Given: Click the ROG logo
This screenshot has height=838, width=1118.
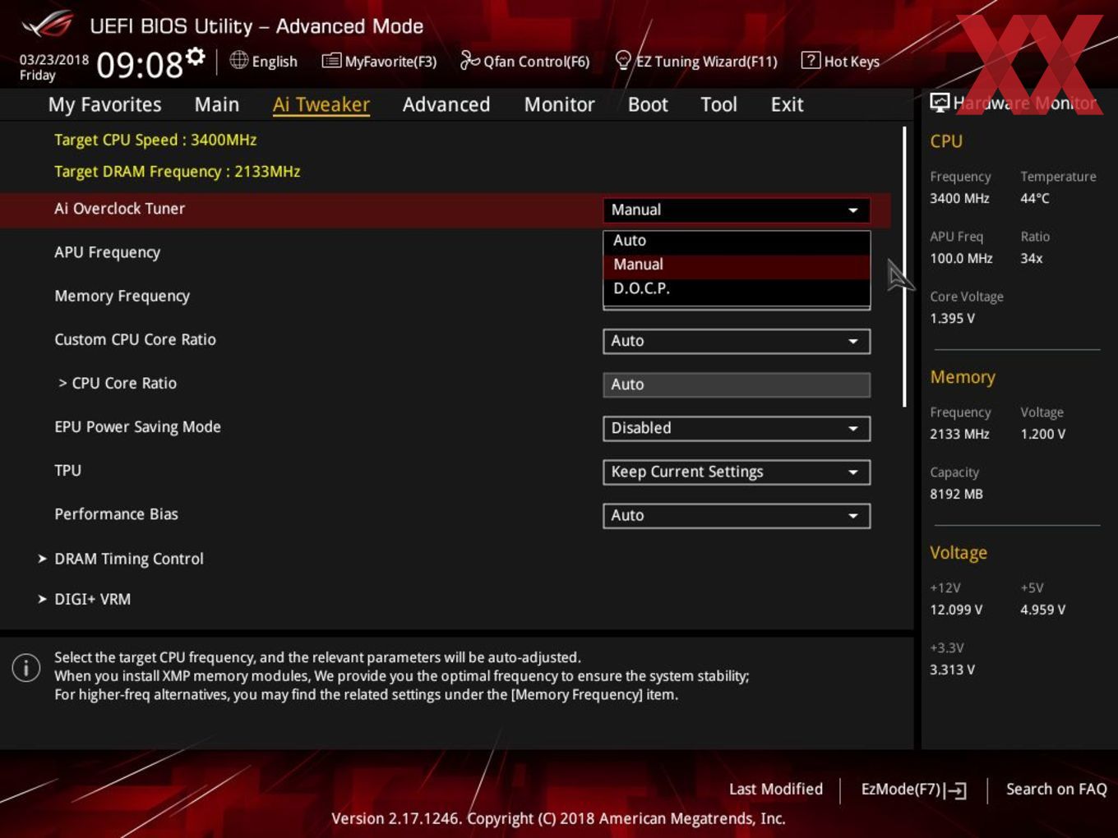Looking at the screenshot, I should pos(48,25).
